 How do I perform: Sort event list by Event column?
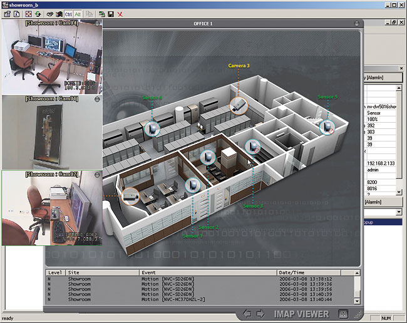[208, 273]
